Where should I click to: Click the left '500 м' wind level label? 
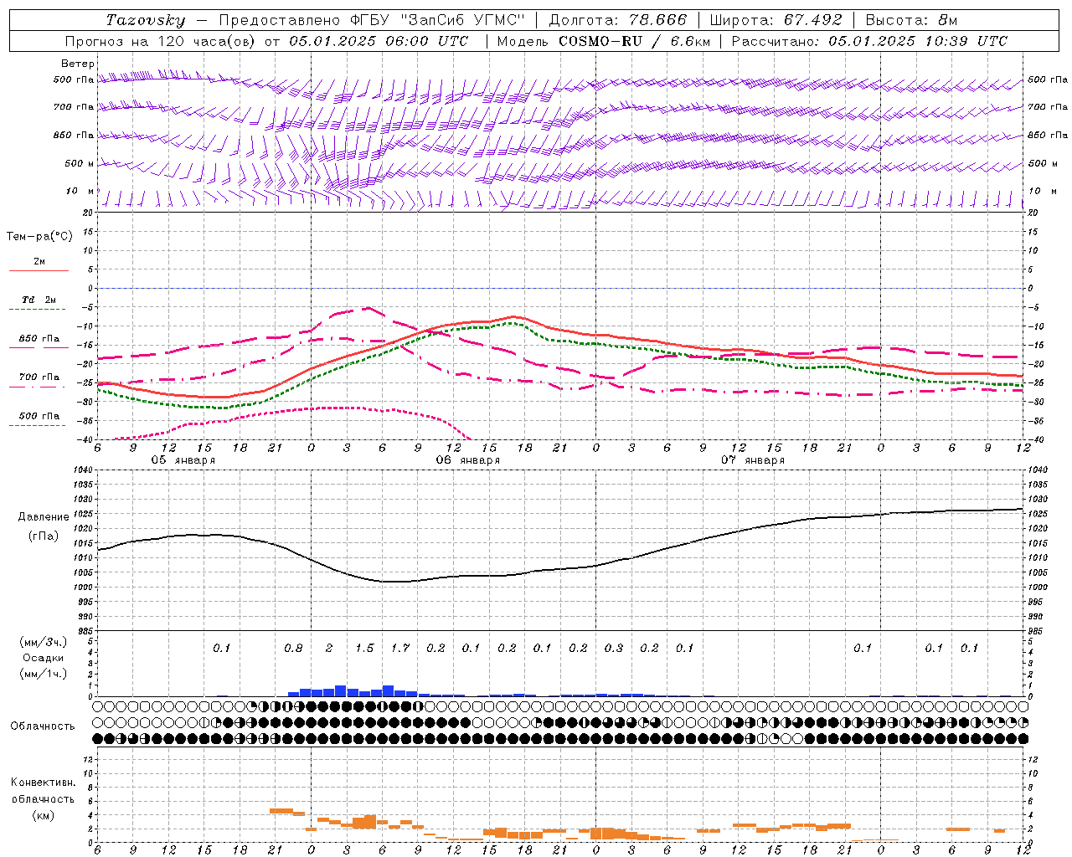(80, 163)
